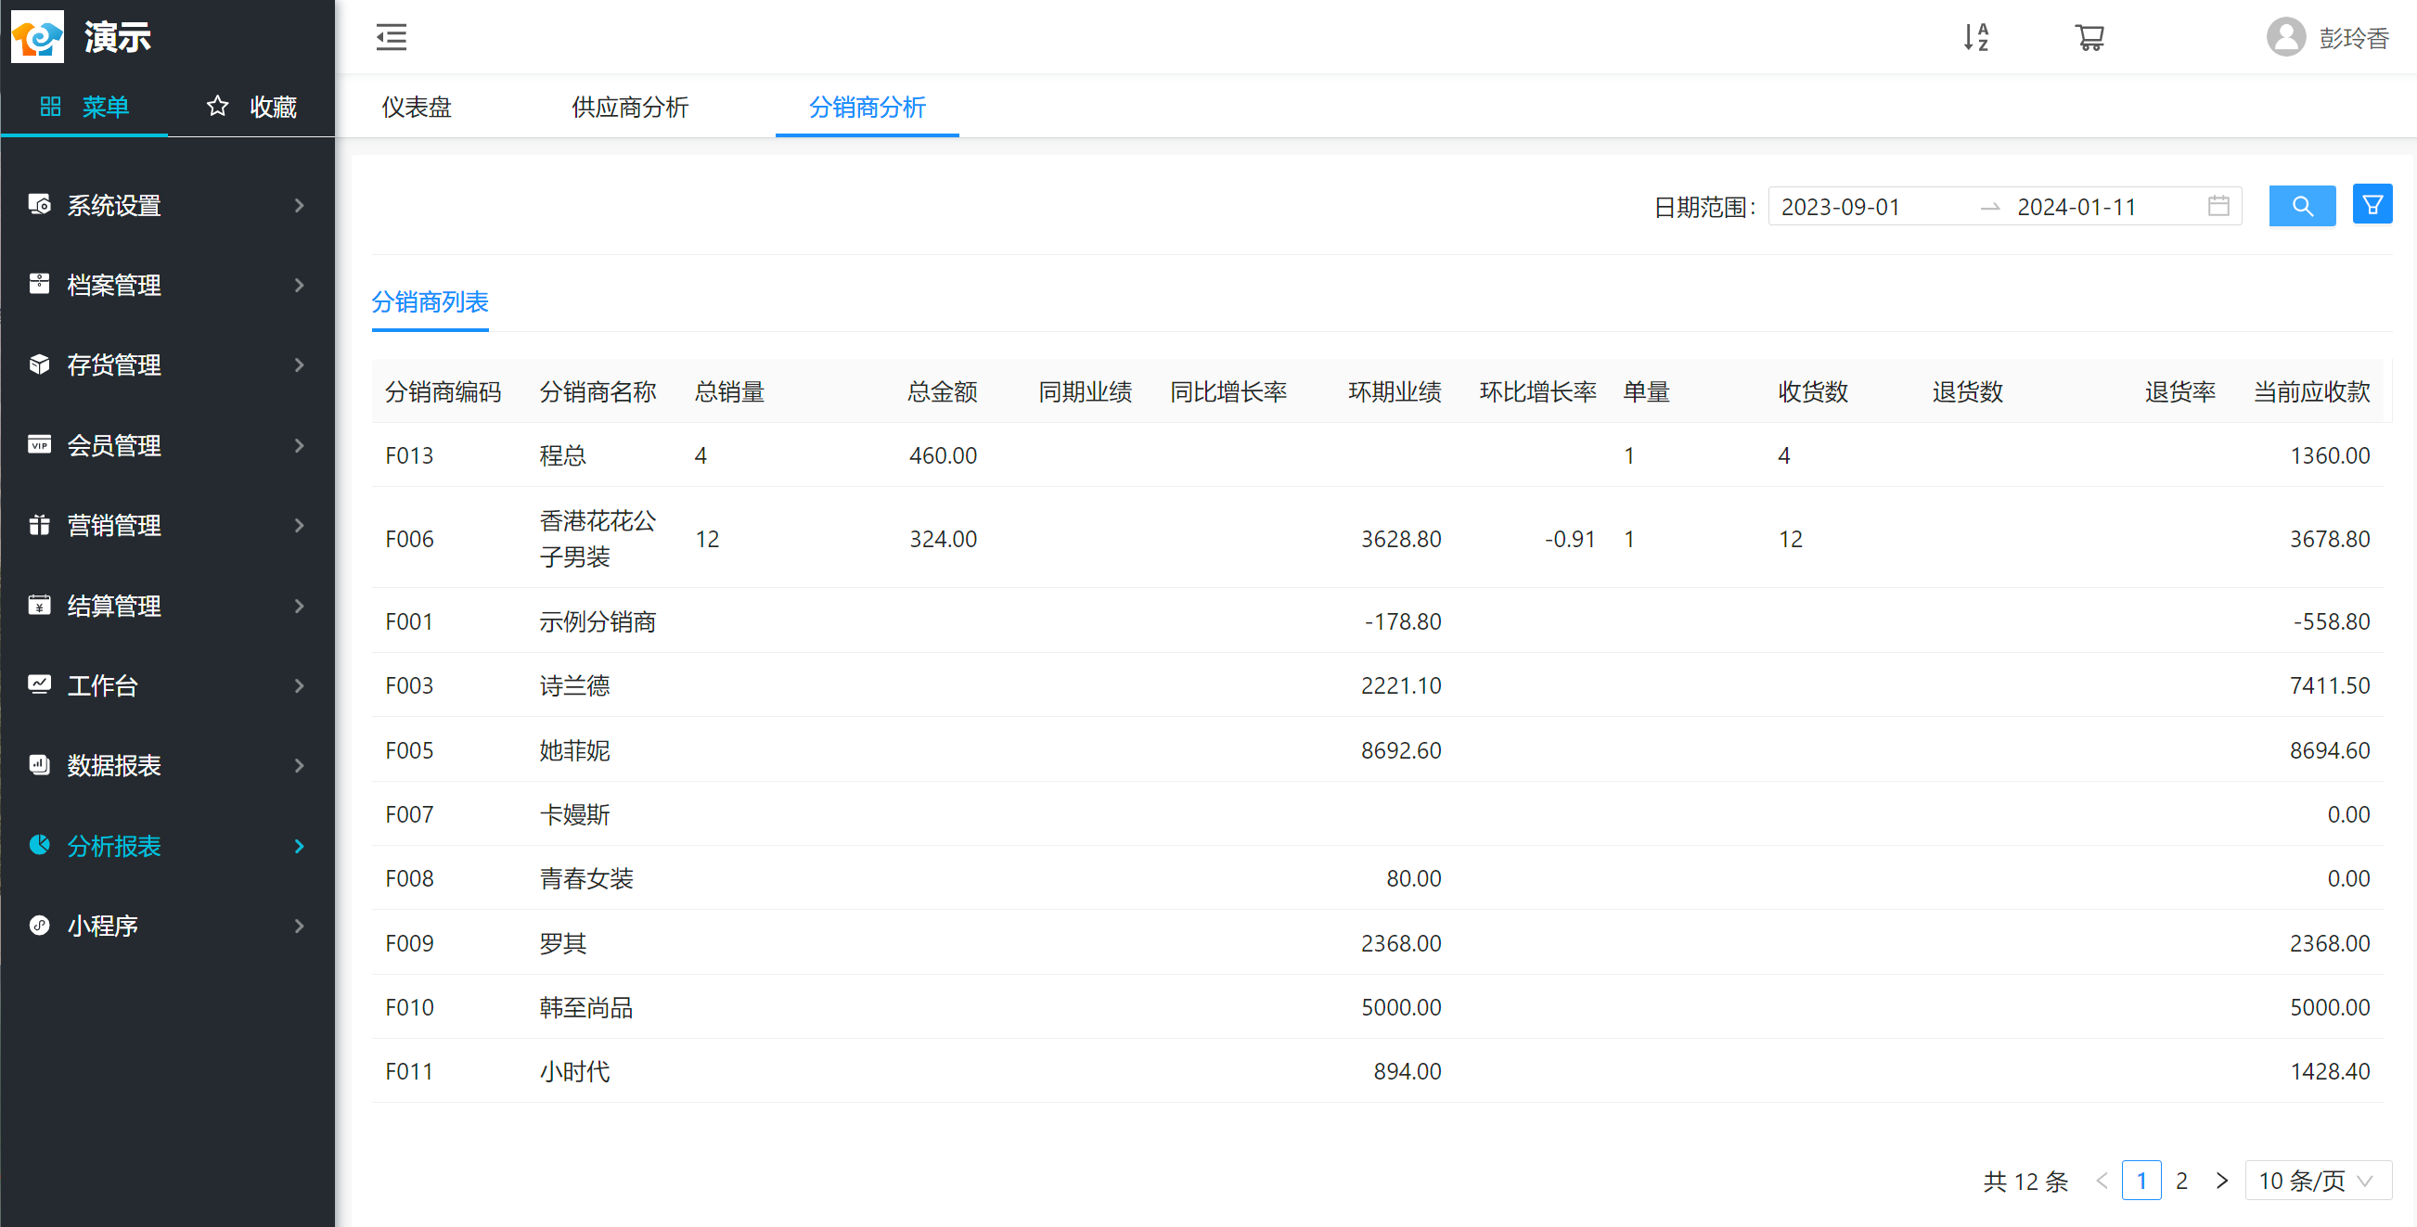Click the -0.91 growth rate value
Image resolution: width=2417 pixels, height=1227 pixels.
(x=1570, y=539)
